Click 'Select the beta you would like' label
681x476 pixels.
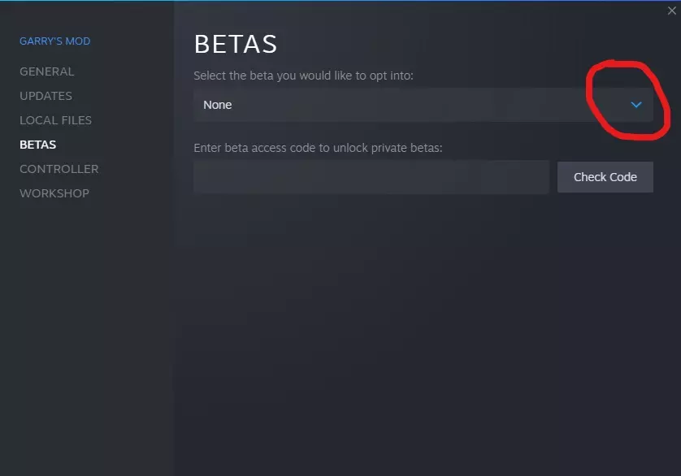(x=303, y=76)
